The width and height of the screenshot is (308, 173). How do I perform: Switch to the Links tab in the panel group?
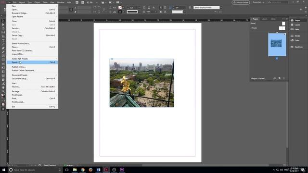point(273,19)
